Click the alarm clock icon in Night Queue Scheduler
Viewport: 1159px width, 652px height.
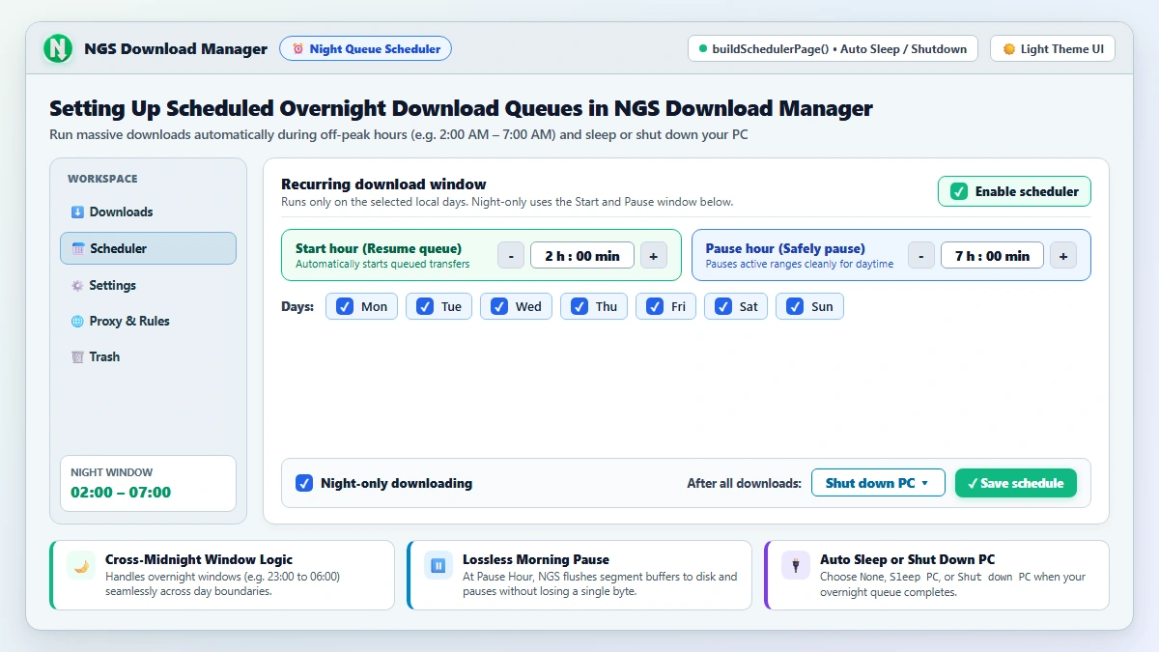pos(297,48)
